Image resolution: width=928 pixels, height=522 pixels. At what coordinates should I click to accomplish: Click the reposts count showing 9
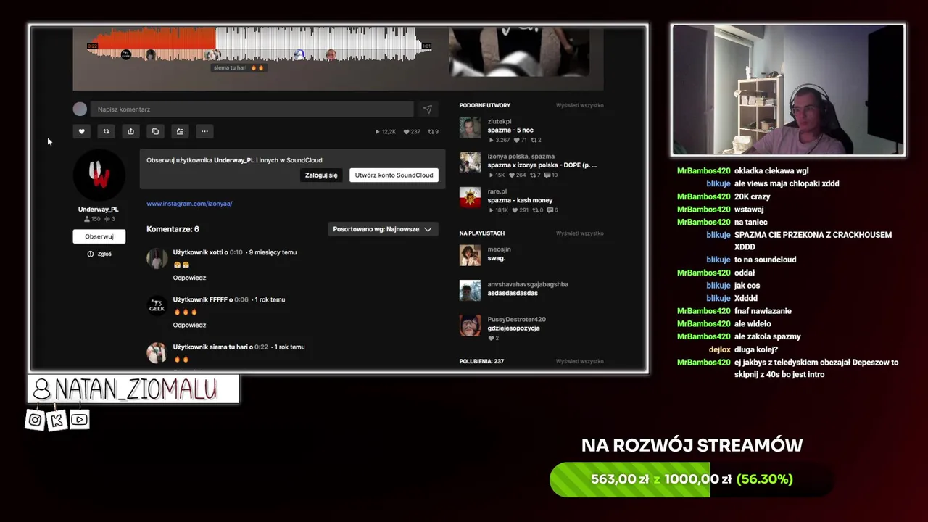pyautogui.click(x=434, y=132)
